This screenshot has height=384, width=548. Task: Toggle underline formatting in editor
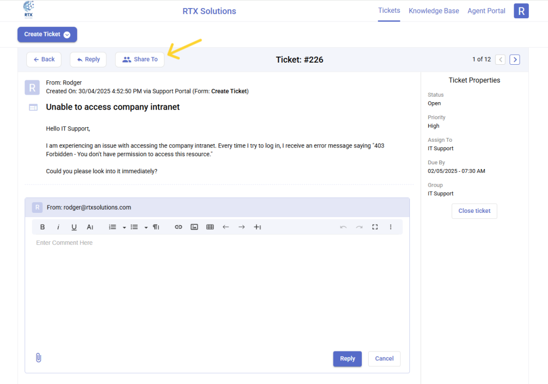74,227
